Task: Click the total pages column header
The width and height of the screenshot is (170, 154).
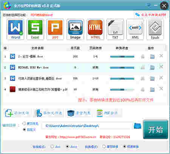Action: (x=75, y=48)
